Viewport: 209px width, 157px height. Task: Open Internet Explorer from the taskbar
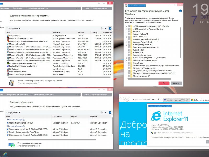pyautogui.click(x=5, y=154)
